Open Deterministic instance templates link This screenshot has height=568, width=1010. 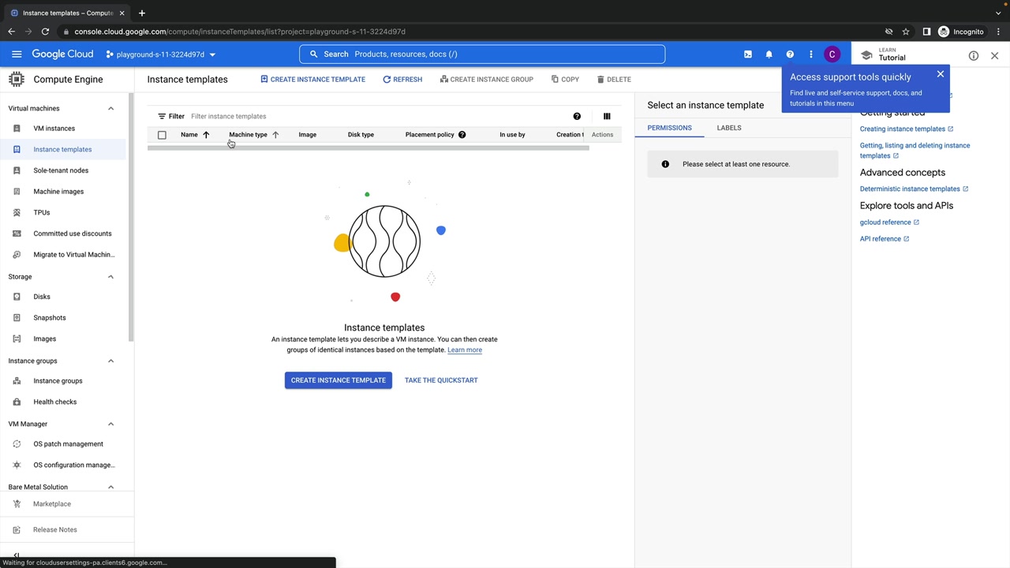(914, 189)
